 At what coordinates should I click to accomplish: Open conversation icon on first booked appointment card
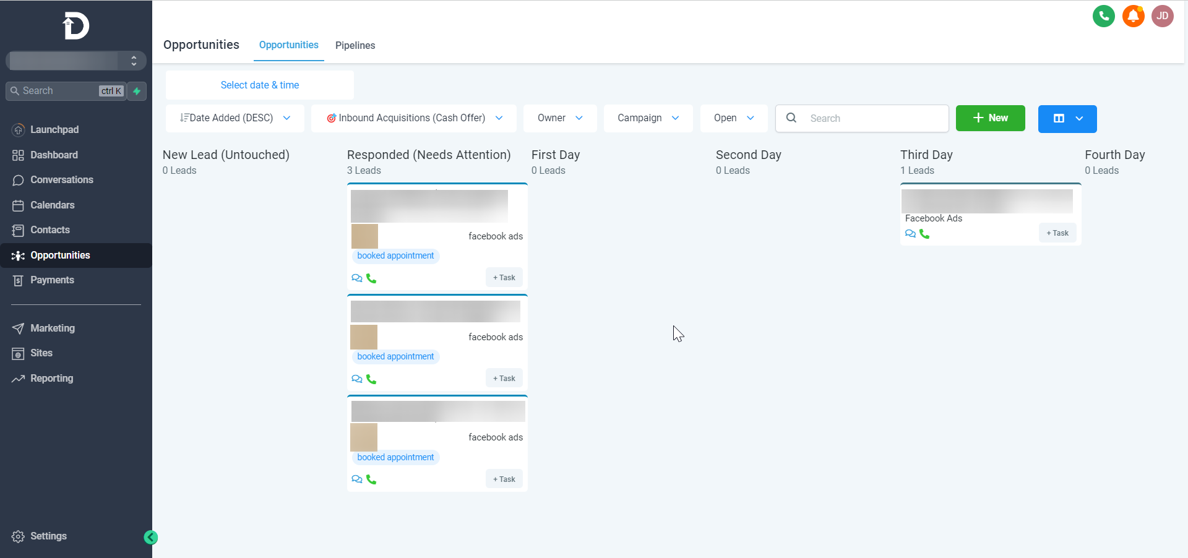(x=357, y=278)
